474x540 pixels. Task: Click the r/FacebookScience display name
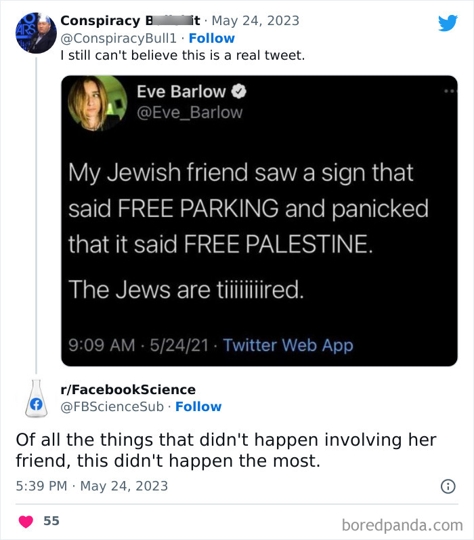[128, 389]
